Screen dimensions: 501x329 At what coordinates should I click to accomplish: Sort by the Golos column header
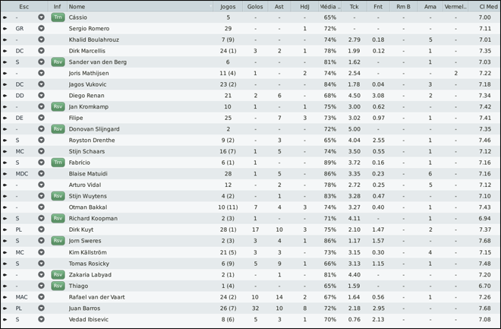(x=256, y=5)
